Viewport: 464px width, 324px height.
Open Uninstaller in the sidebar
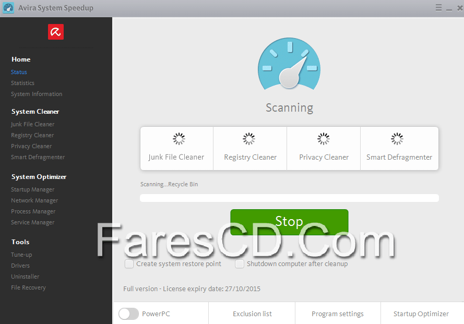pos(25,277)
